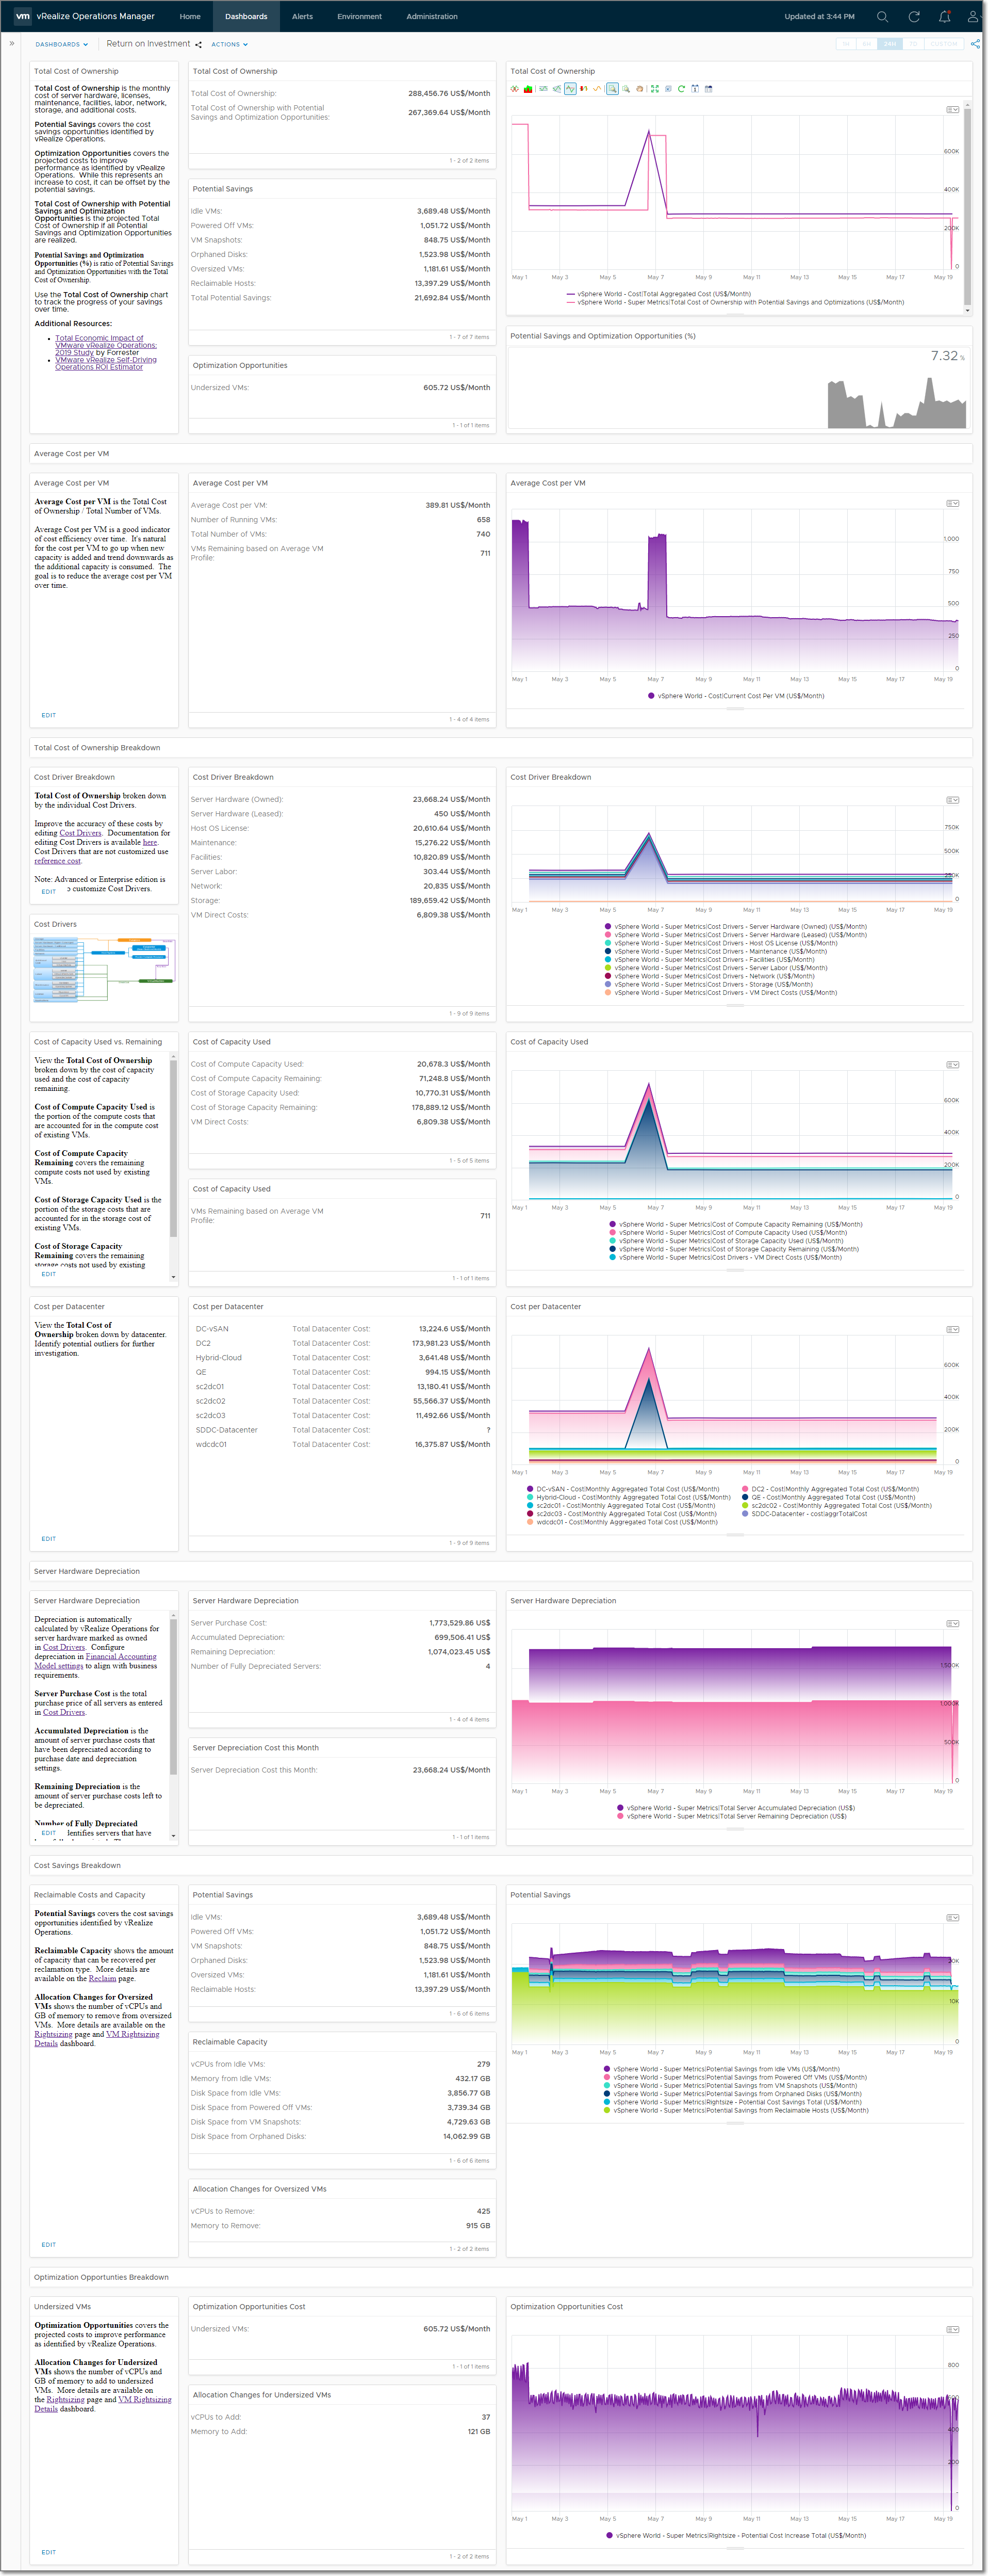This screenshot has height=2576, width=988.
Task: Click remove all icon in chart toolbar
Action: (x=668, y=89)
